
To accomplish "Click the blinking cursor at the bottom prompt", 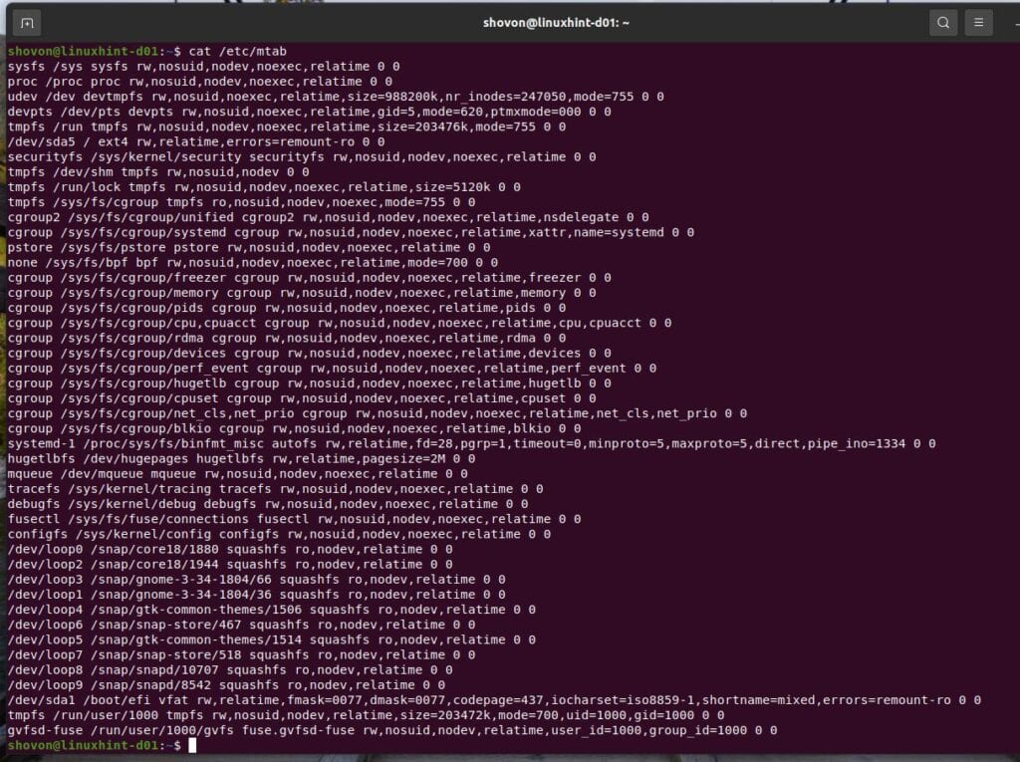I will (x=195, y=744).
